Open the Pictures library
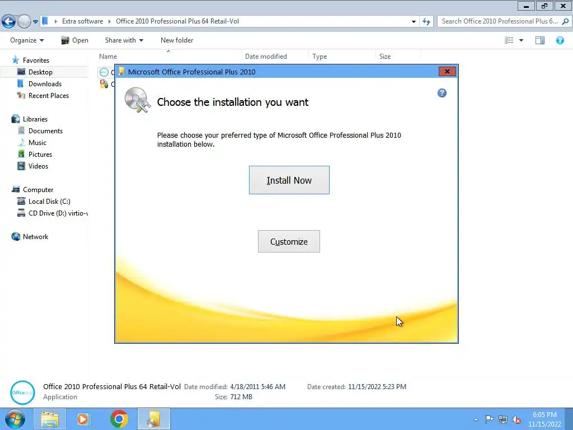This screenshot has width=573, height=430. [x=40, y=155]
